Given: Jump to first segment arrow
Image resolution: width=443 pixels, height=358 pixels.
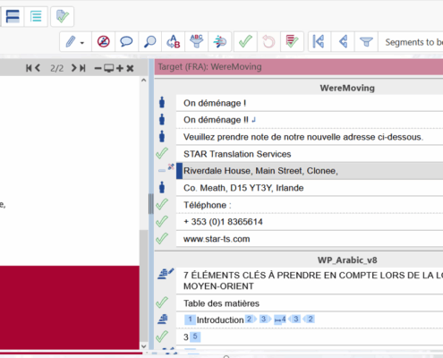Looking at the screenshot, I should pos(319,41).
